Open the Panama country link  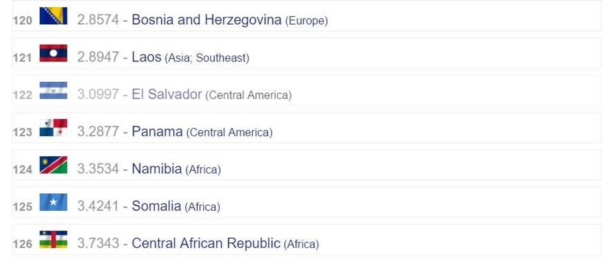point(157,132)
